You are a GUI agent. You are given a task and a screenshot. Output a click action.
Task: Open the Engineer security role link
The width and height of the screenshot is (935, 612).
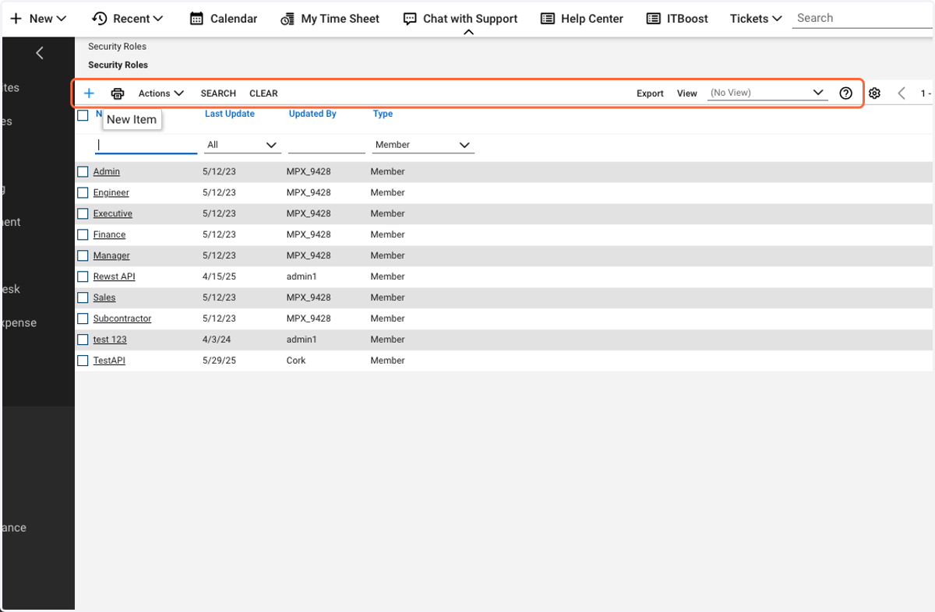click(111, 192)
